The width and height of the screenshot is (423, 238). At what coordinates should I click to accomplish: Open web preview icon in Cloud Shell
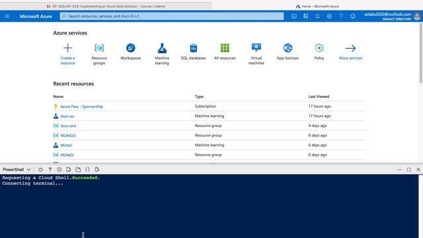[x=97, y=169]
